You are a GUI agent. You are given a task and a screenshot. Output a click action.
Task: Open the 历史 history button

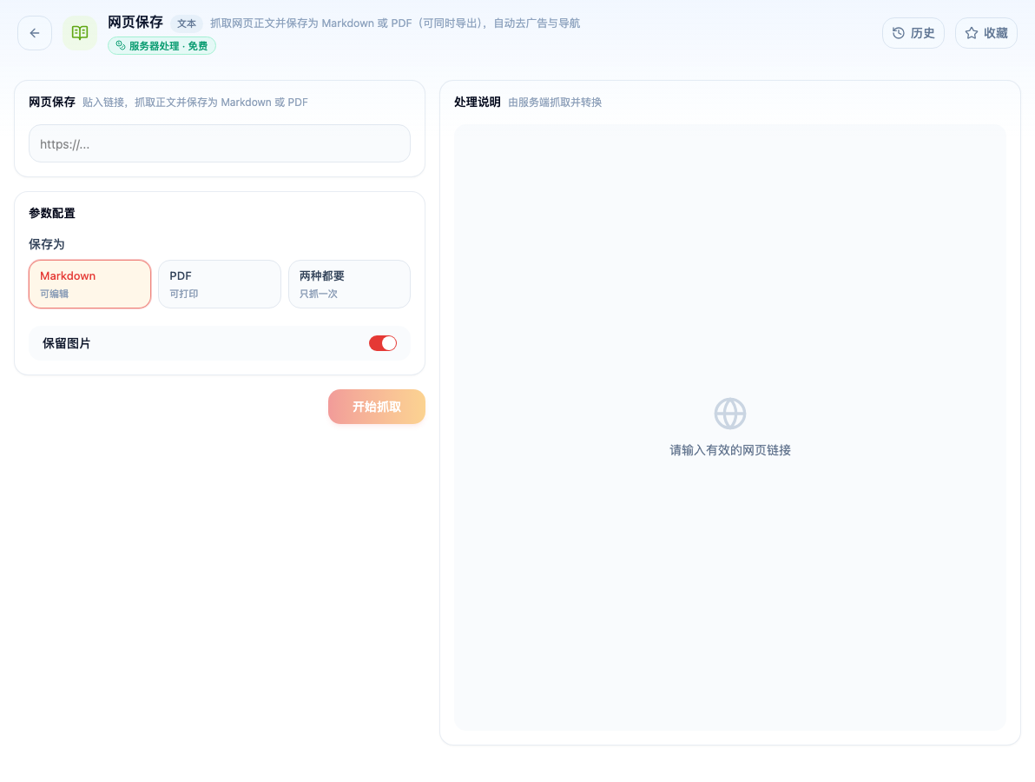[x=913, y=33]
